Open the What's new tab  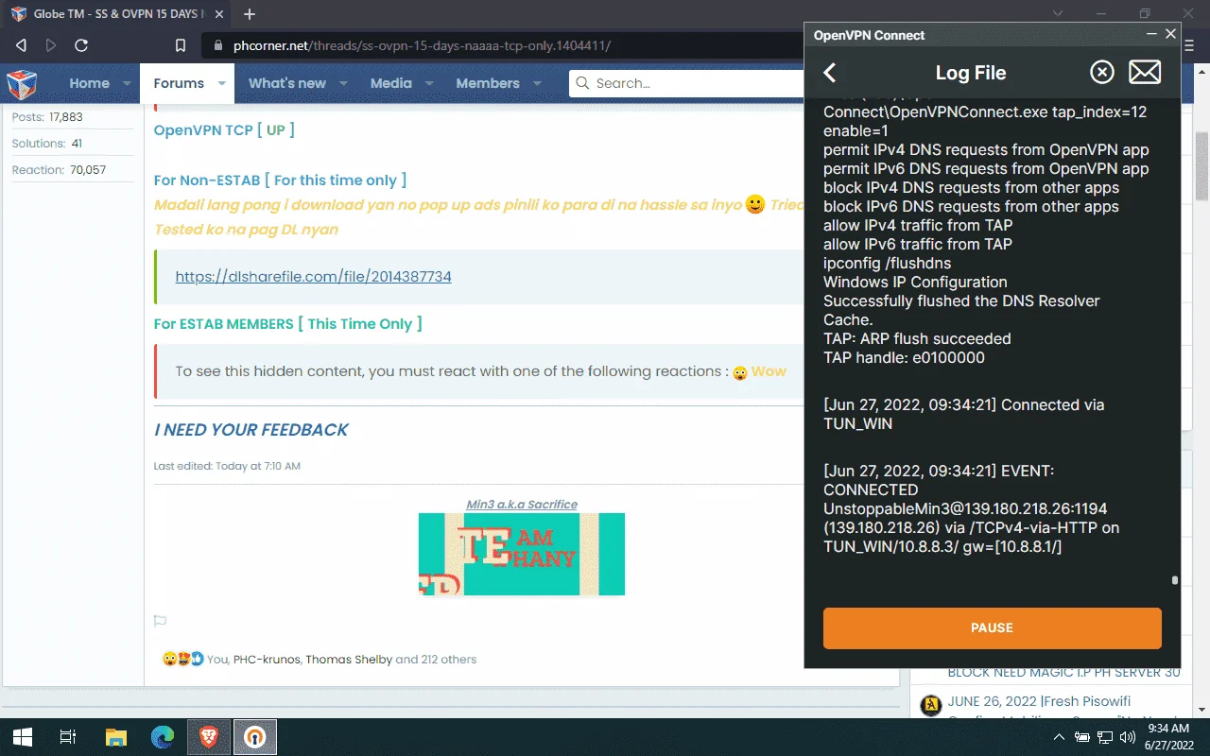coord(287,83)
